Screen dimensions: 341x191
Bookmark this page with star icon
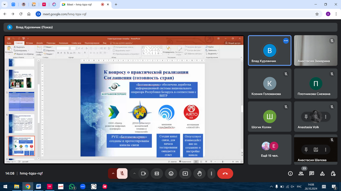click(317, 14)
